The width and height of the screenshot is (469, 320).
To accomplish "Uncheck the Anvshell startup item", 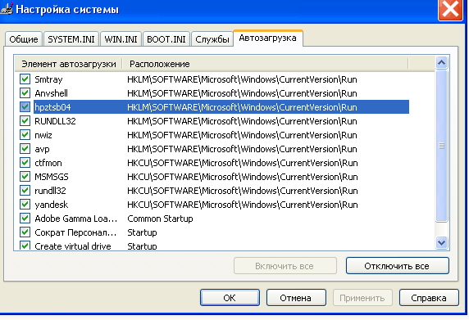I will (25, 92).
